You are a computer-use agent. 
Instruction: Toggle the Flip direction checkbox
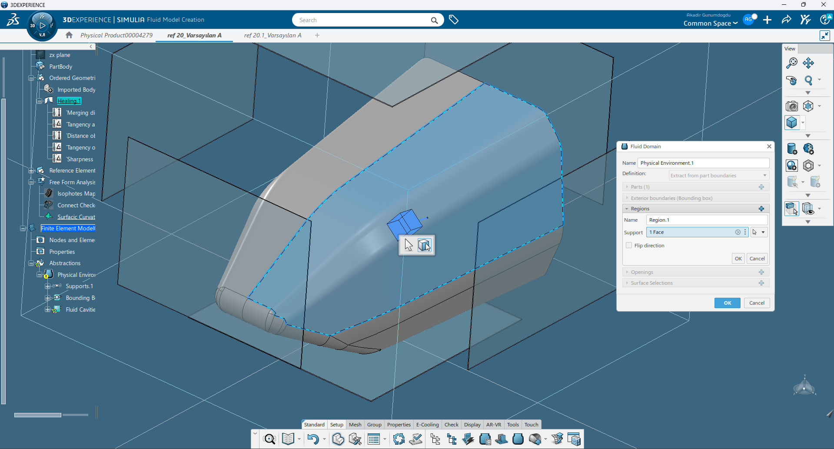pyautogui.click(x=629, y=246)
